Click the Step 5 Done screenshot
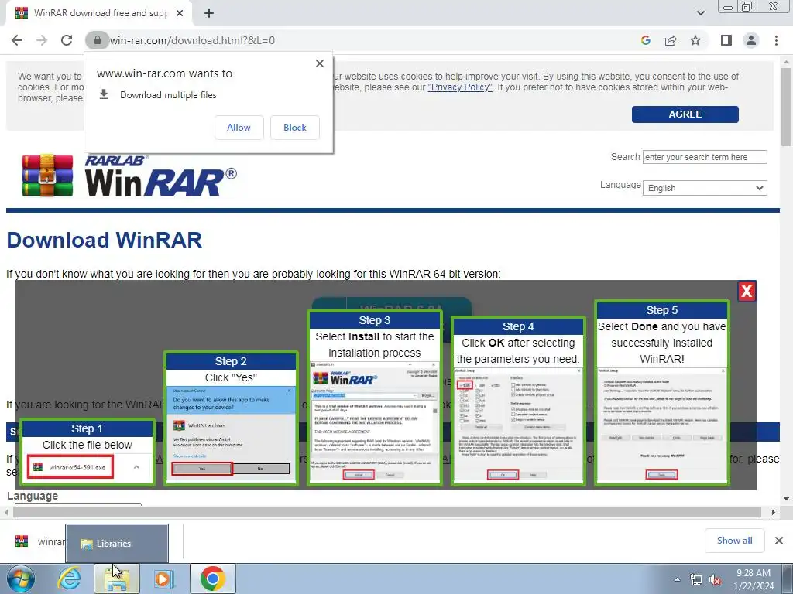The width and height of the screenshot is (793, 594). (x=661, y=425)
